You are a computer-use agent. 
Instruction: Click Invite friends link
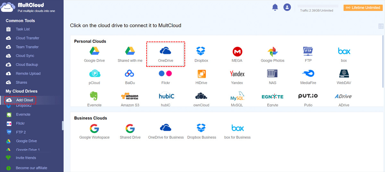click(x=26, y=158)
